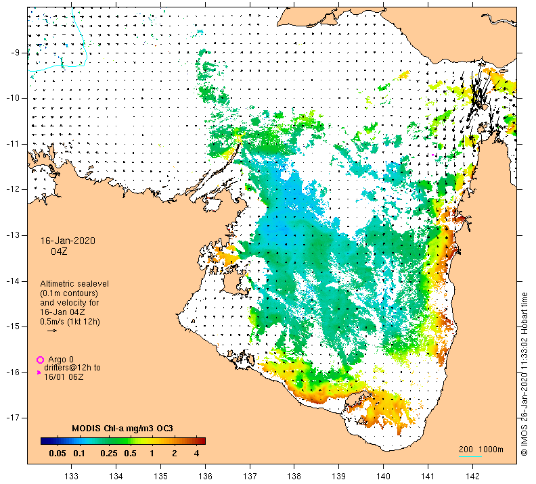The height and width of the screenshot is (484, 536).
Task: Click the magenta Argo float circle symbol
Action: 41,360
